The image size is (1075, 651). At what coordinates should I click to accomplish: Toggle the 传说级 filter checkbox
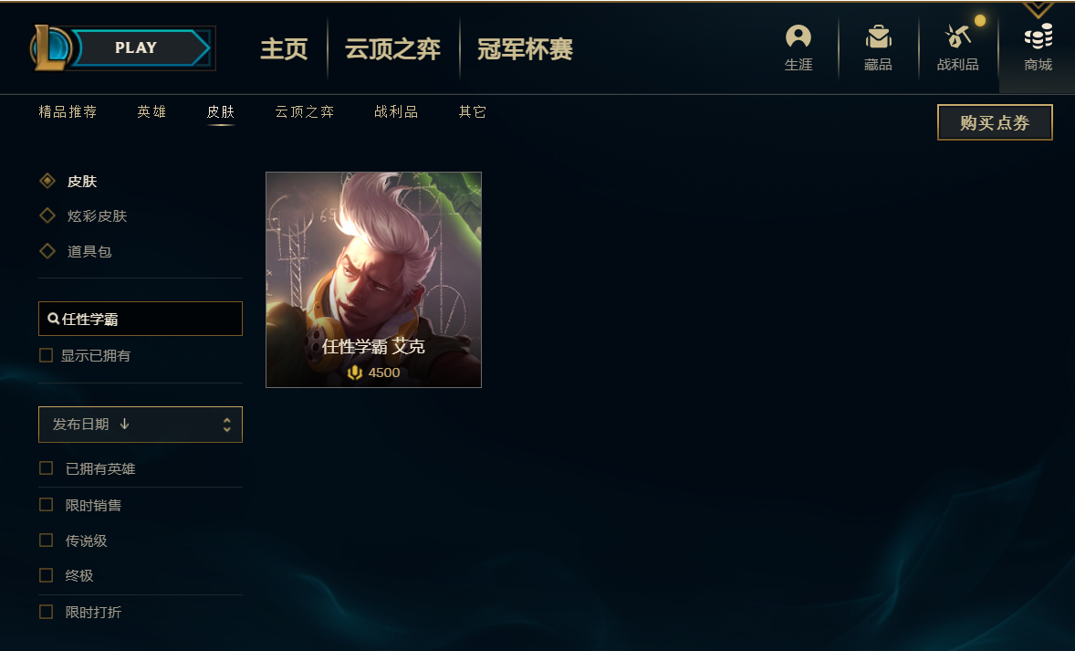tap(46, 541)
